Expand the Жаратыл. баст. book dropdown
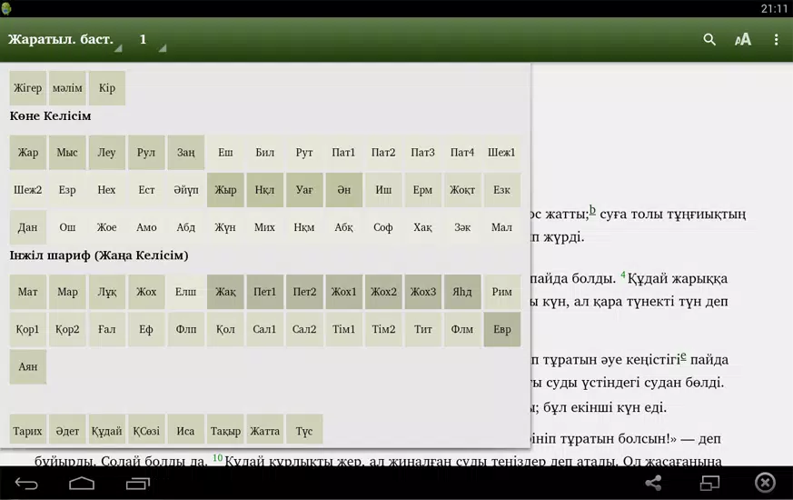The height and width of the screenshot is (500, 793). [64, 40]
